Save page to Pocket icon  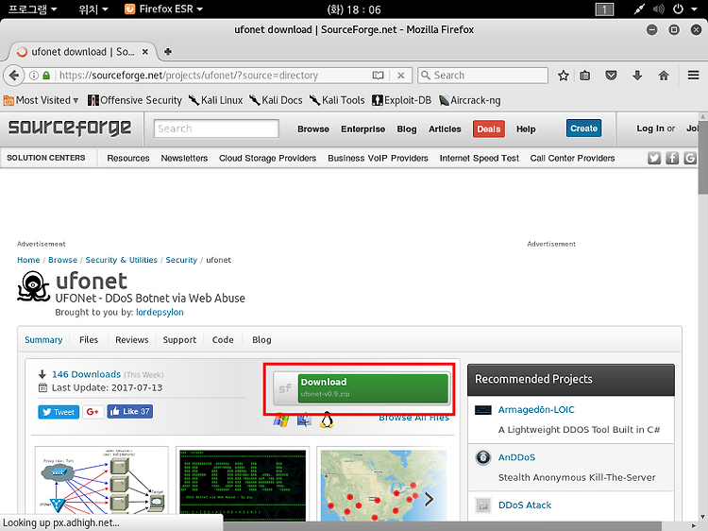click(x=611, y=76)
